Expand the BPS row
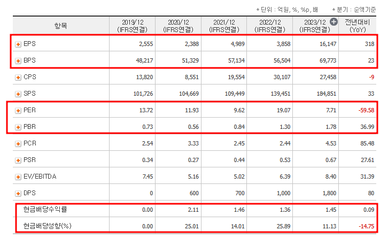Image resolution: width=380 pixels, height=238 pixels. tap(18, 60)
